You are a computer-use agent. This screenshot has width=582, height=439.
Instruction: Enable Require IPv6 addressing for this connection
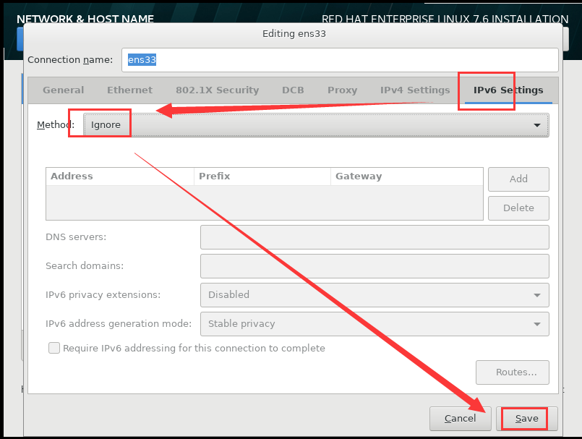(x=54, y=348)
